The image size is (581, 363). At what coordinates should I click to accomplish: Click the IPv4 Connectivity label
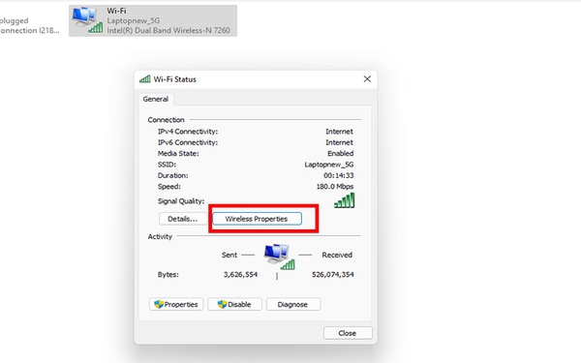click(x=188, y=132)
